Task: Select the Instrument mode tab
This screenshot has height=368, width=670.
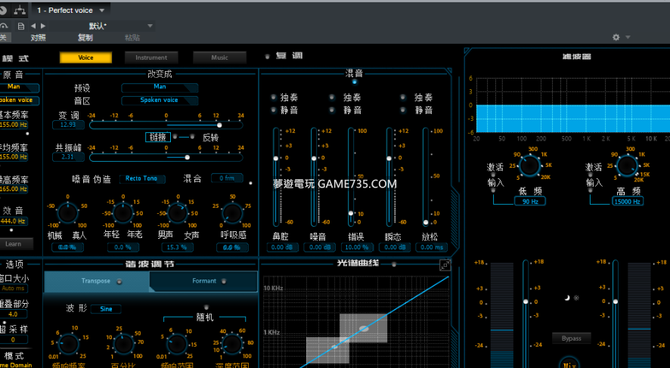Action: [x=151, y=57]
